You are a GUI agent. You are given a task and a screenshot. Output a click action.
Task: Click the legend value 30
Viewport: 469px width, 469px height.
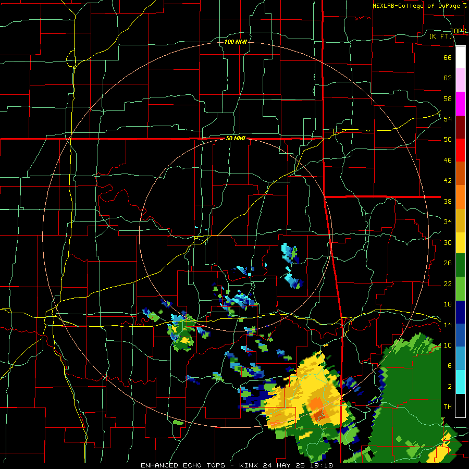(x=448, y=242)
